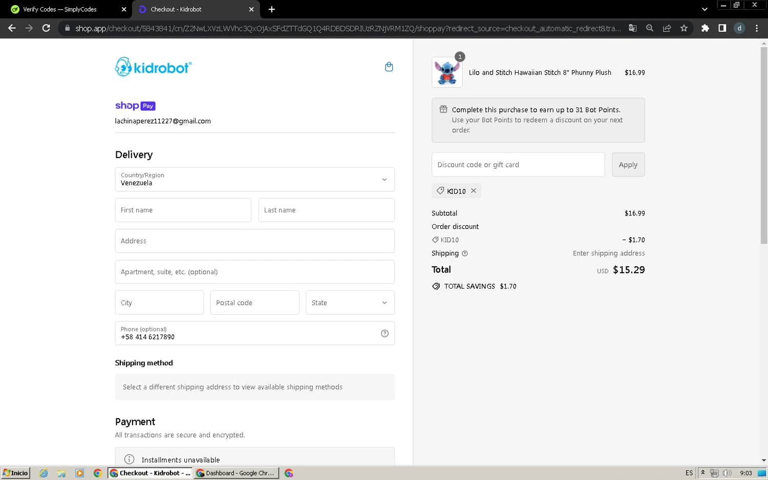Click the Kidrobot logo
Image resolution: width=768 pixels, height=480 pixels.
[153, 67]
